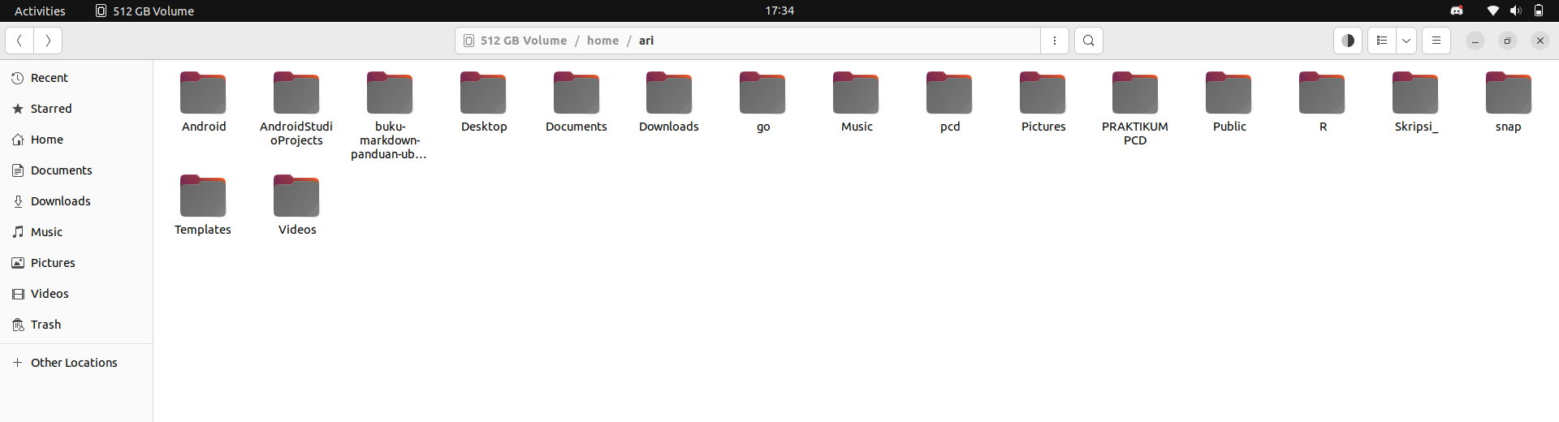This screenshot has width=1559, height=422.
Task: Click Activities in the top bar
Action: pyautogui.click(x=40, y=11)
